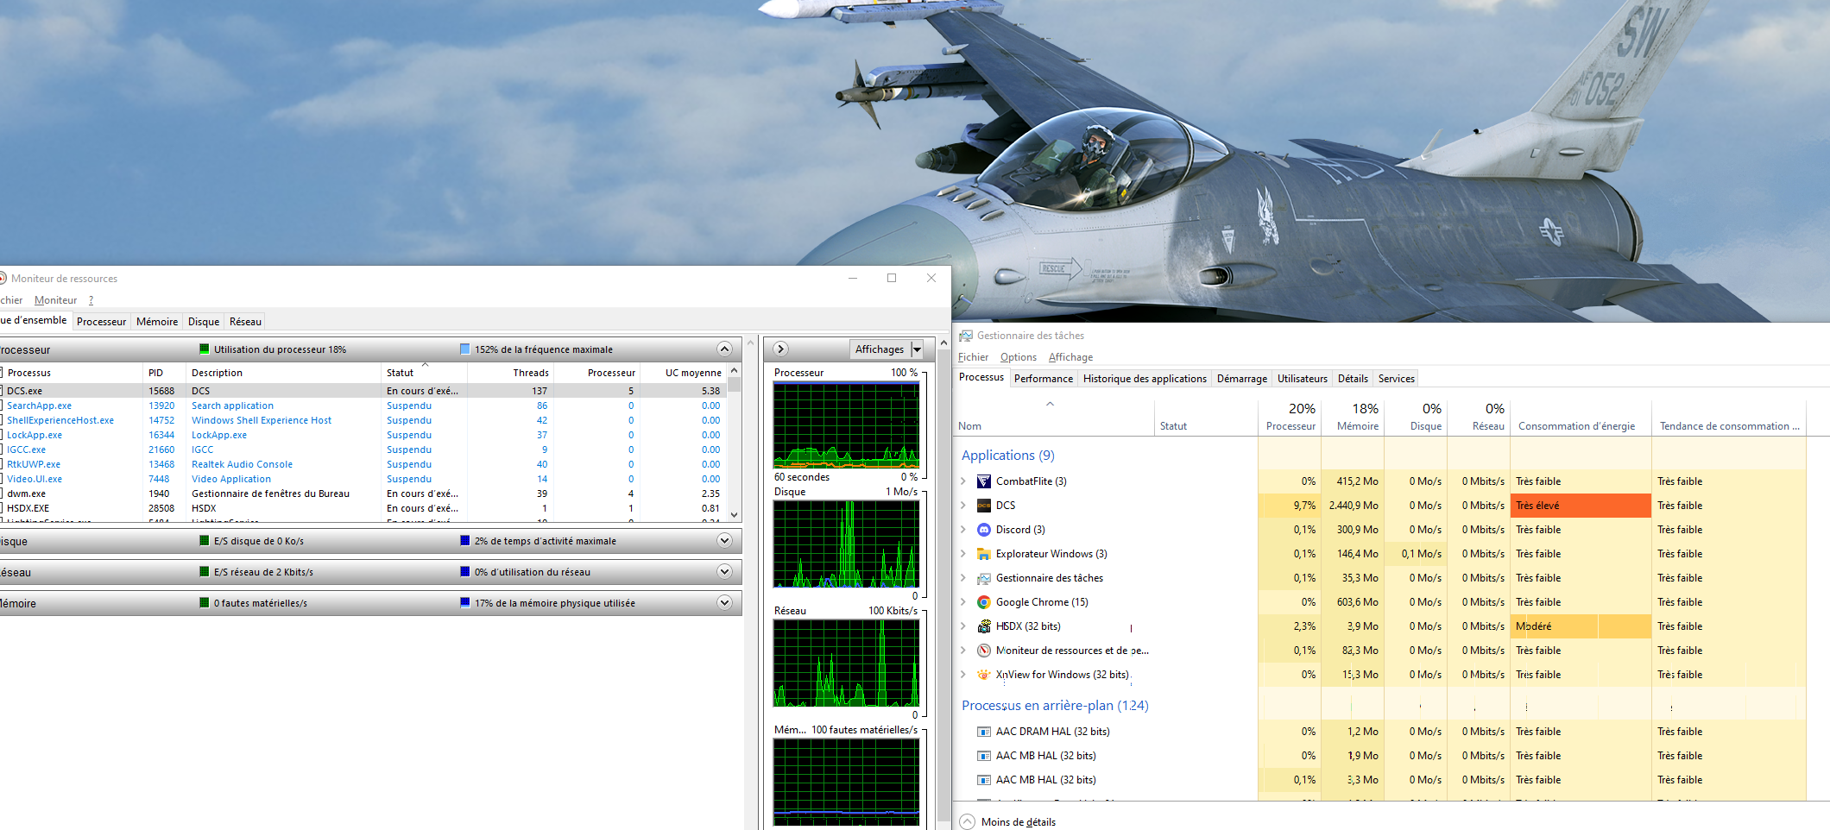This screenshot has height=830, width=1830.
Task: Click the Explorateur Windows folder icon
Action: [x=984, y=554]
